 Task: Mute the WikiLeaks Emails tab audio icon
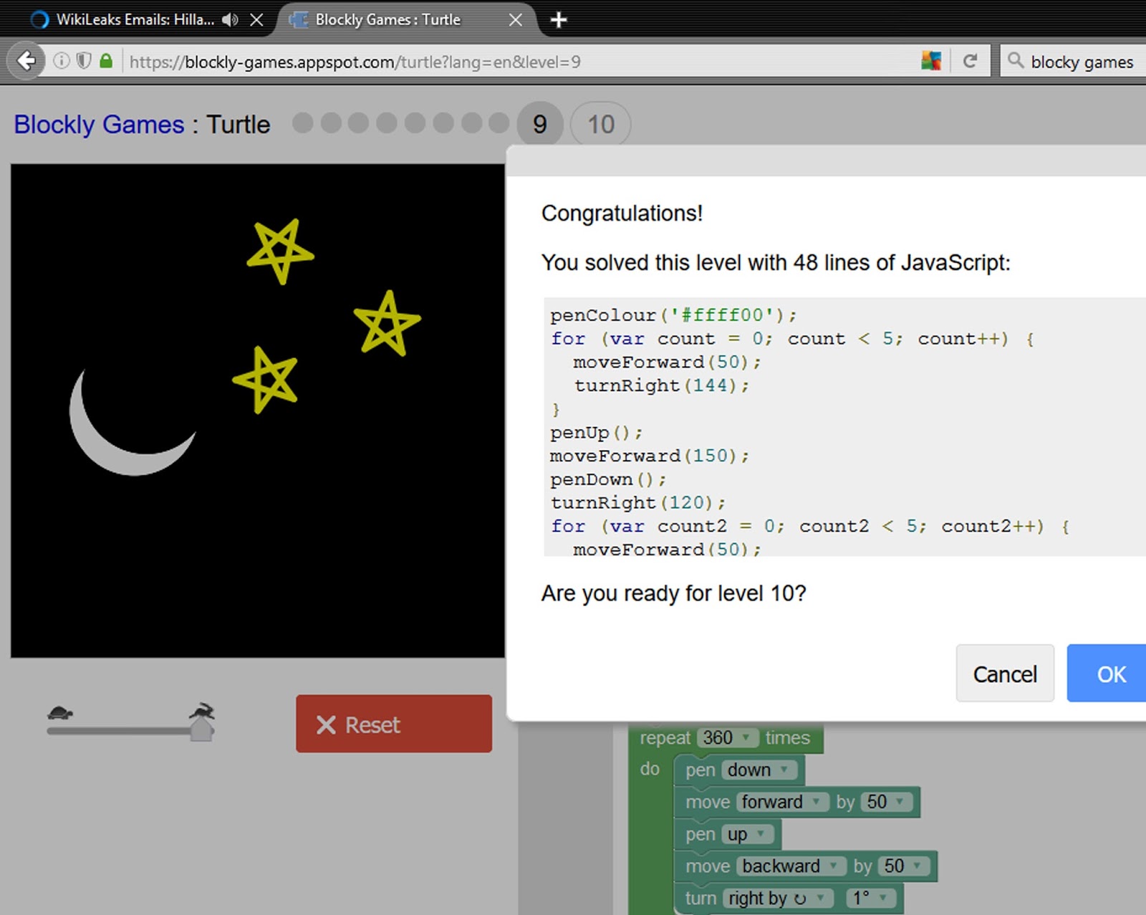[230, 20]
